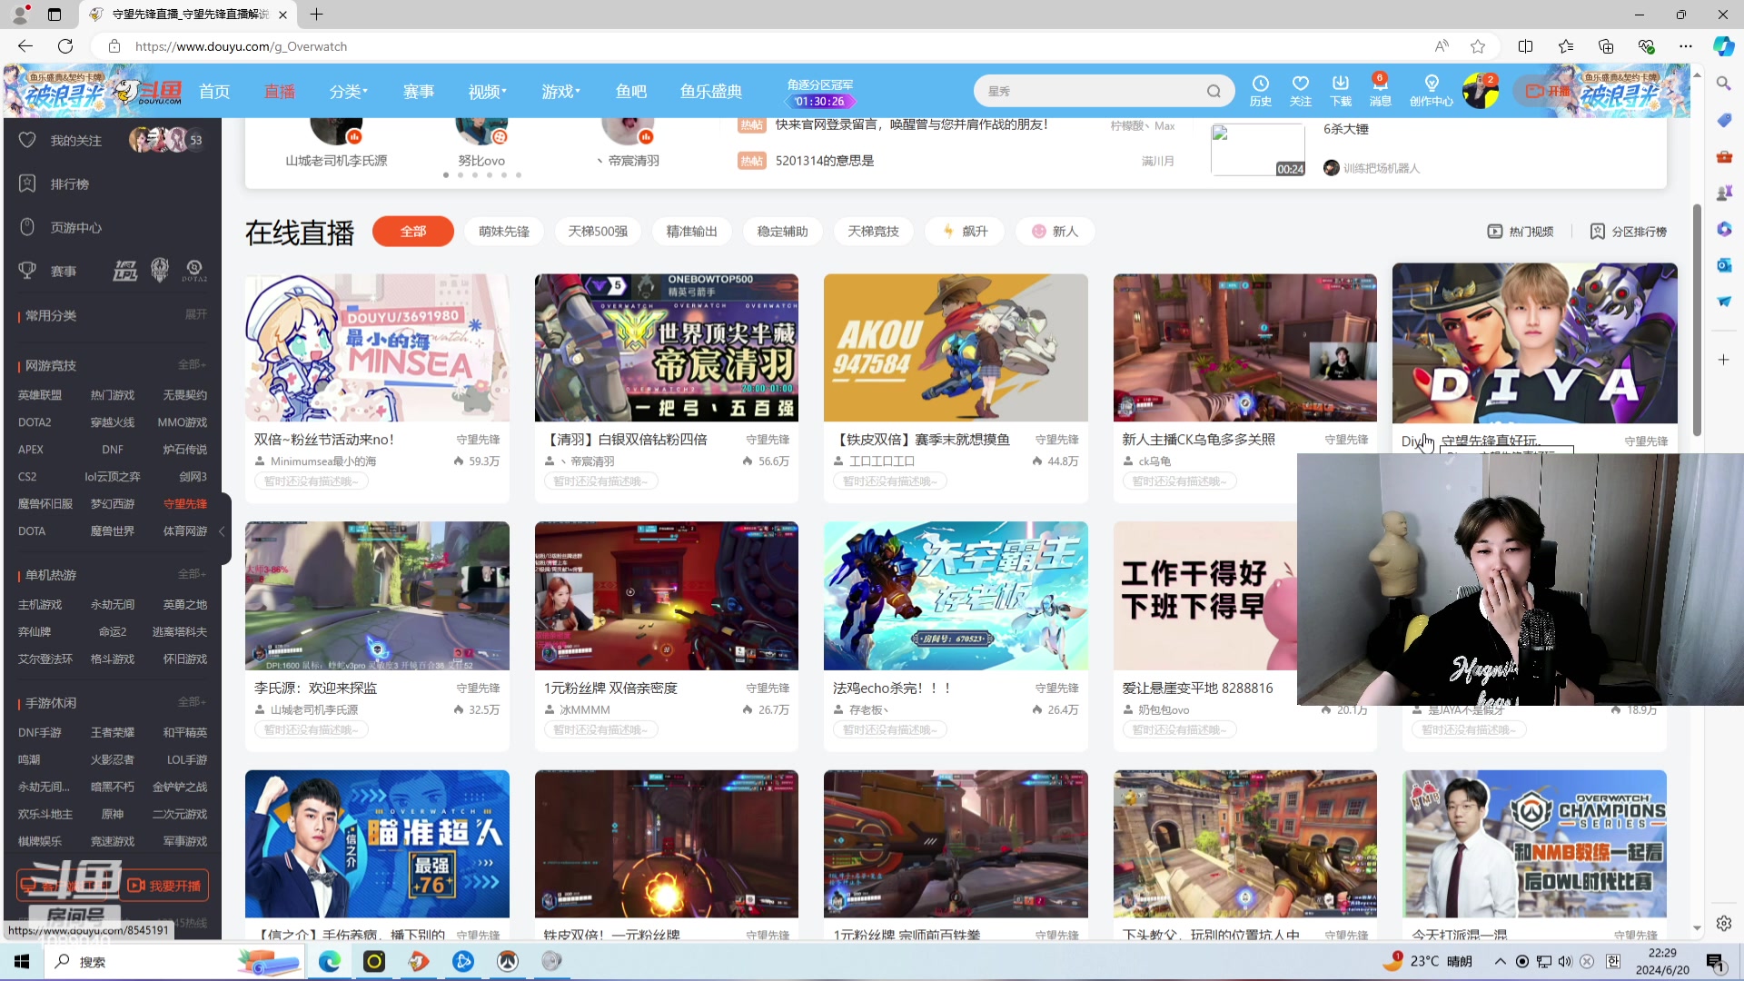Select the 萌妹先锋 filter pill
Viewport: 1744px width, 981px height.
click(x=504, y=232)
